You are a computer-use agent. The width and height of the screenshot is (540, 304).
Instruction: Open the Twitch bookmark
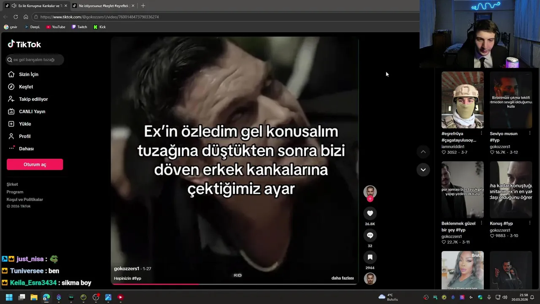coord(79,27)
